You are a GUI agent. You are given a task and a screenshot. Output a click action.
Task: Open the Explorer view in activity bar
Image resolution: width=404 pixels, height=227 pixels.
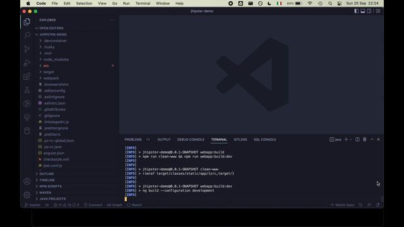coord(27,21)
